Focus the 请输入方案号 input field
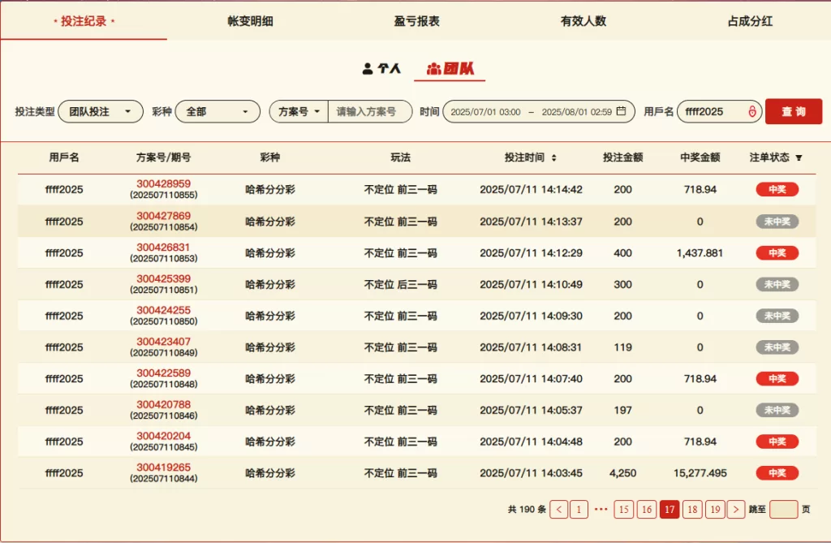Viewport: 831px width, 543px height. point(369,112)
